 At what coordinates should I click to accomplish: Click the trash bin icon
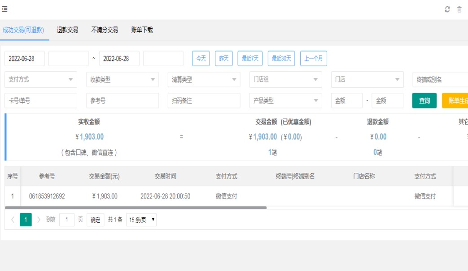[x=459, y=9]
